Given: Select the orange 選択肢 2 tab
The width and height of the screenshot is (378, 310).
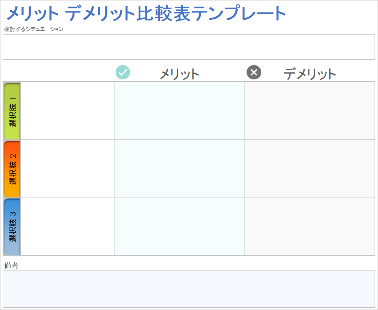Looking at the screenshot, I should tap(12, 169).
